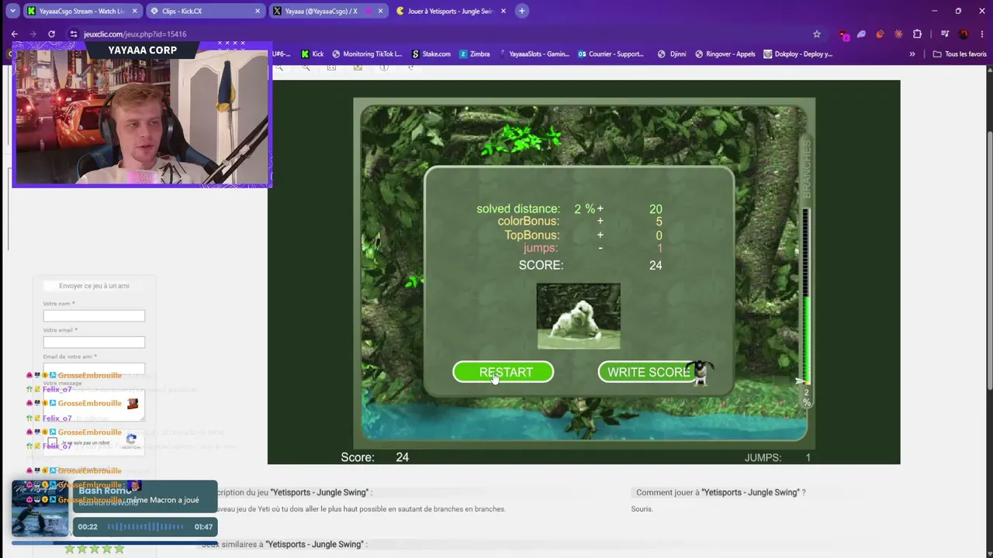The image size is (993, 558).
Task: Open the Djinni bookmark
Action: tap(672, 54)
